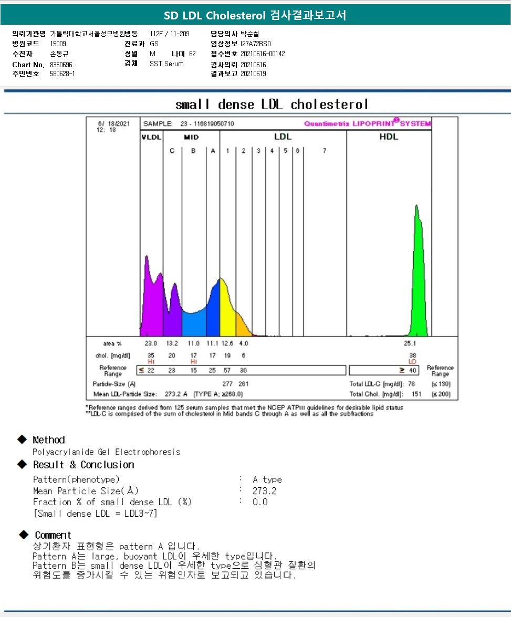511x617 pixels.
Task: Click the purple VLDL peak in chart
Action: [152, 303]
